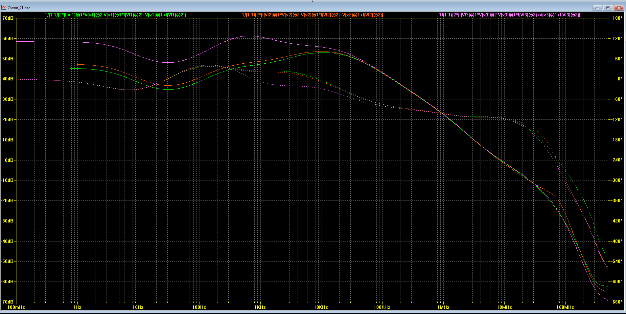Click the 10MHz frequency axis label

[x=504, y=307]
